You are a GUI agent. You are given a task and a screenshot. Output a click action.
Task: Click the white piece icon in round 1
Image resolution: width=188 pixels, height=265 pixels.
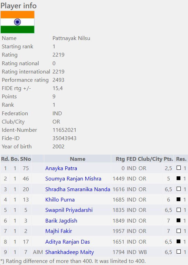pos(179,168)
